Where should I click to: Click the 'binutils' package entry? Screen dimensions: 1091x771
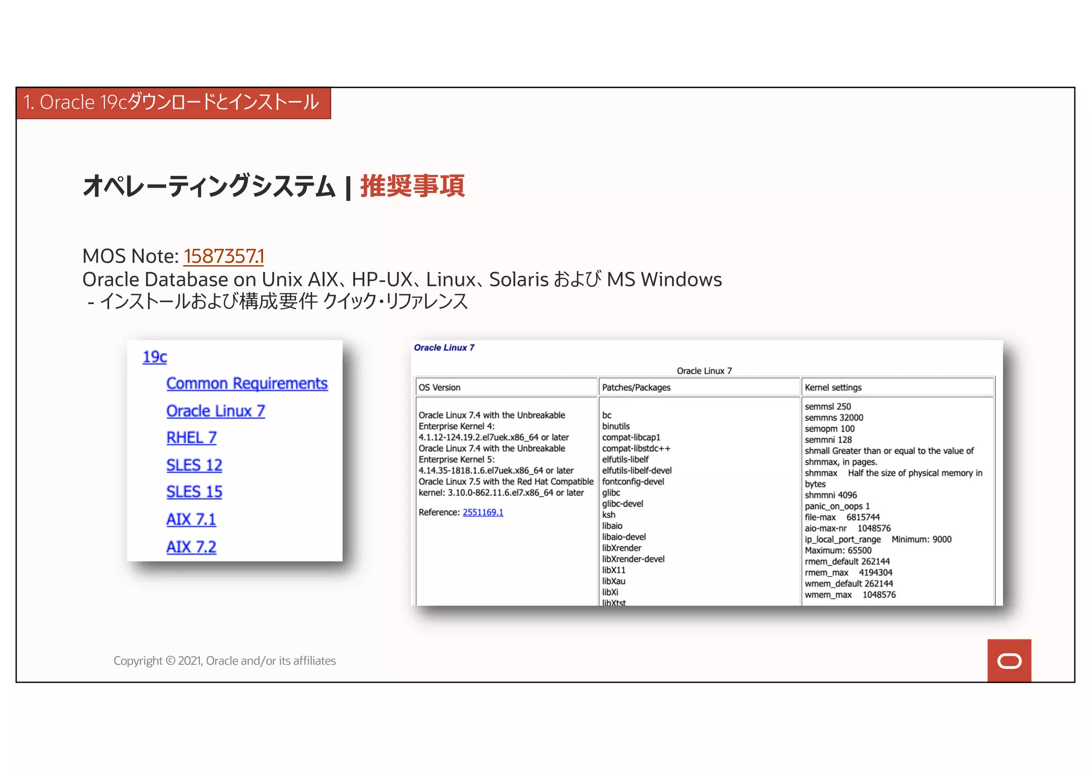pos(616,426)
